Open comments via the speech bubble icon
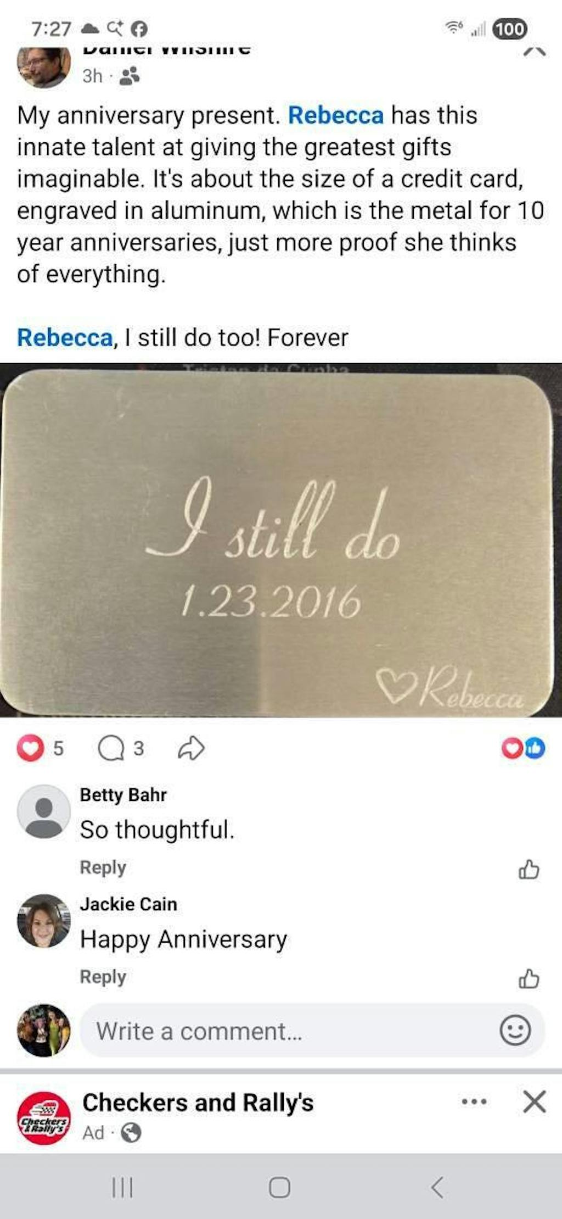The width and height of the screenshot is (562, 1219). 111,748
